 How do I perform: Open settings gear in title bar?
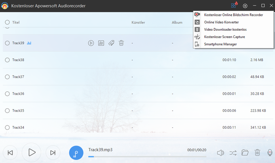(245, 6)
